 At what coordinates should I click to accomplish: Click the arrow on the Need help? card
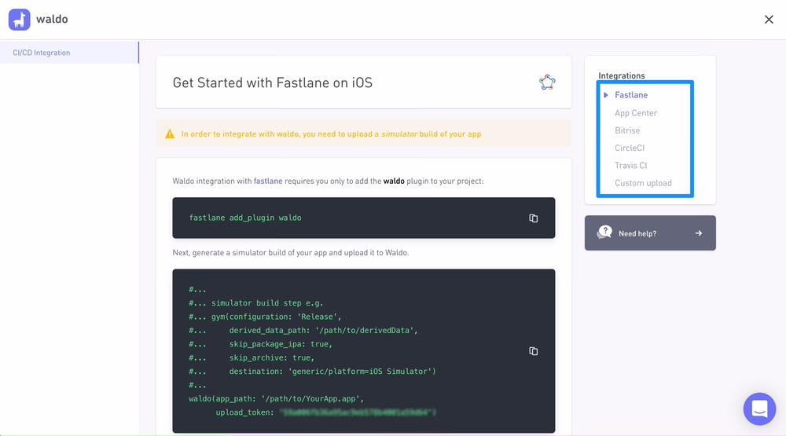point(698,233)
